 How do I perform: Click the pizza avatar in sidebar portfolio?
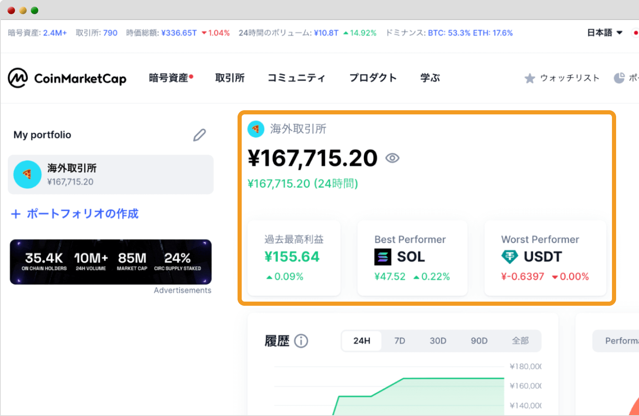pyautogui.click(x=27, y=174)
